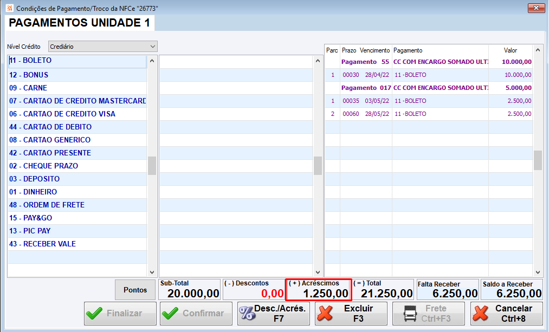Image resolution: width=549 pixels, height=332 pixels.
Task: Click the application icon in the title bar
Action: (9, 8)
